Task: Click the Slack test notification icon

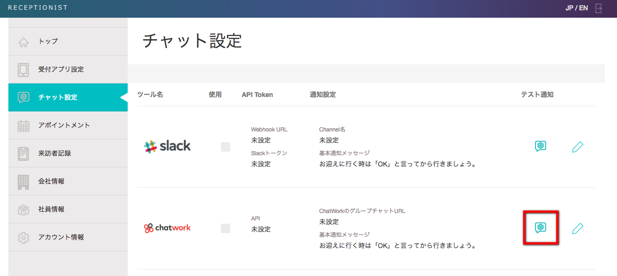Action: click(540, 146)
